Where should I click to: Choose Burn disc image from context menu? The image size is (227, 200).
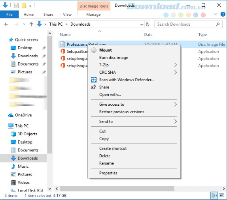click(114, 58)
